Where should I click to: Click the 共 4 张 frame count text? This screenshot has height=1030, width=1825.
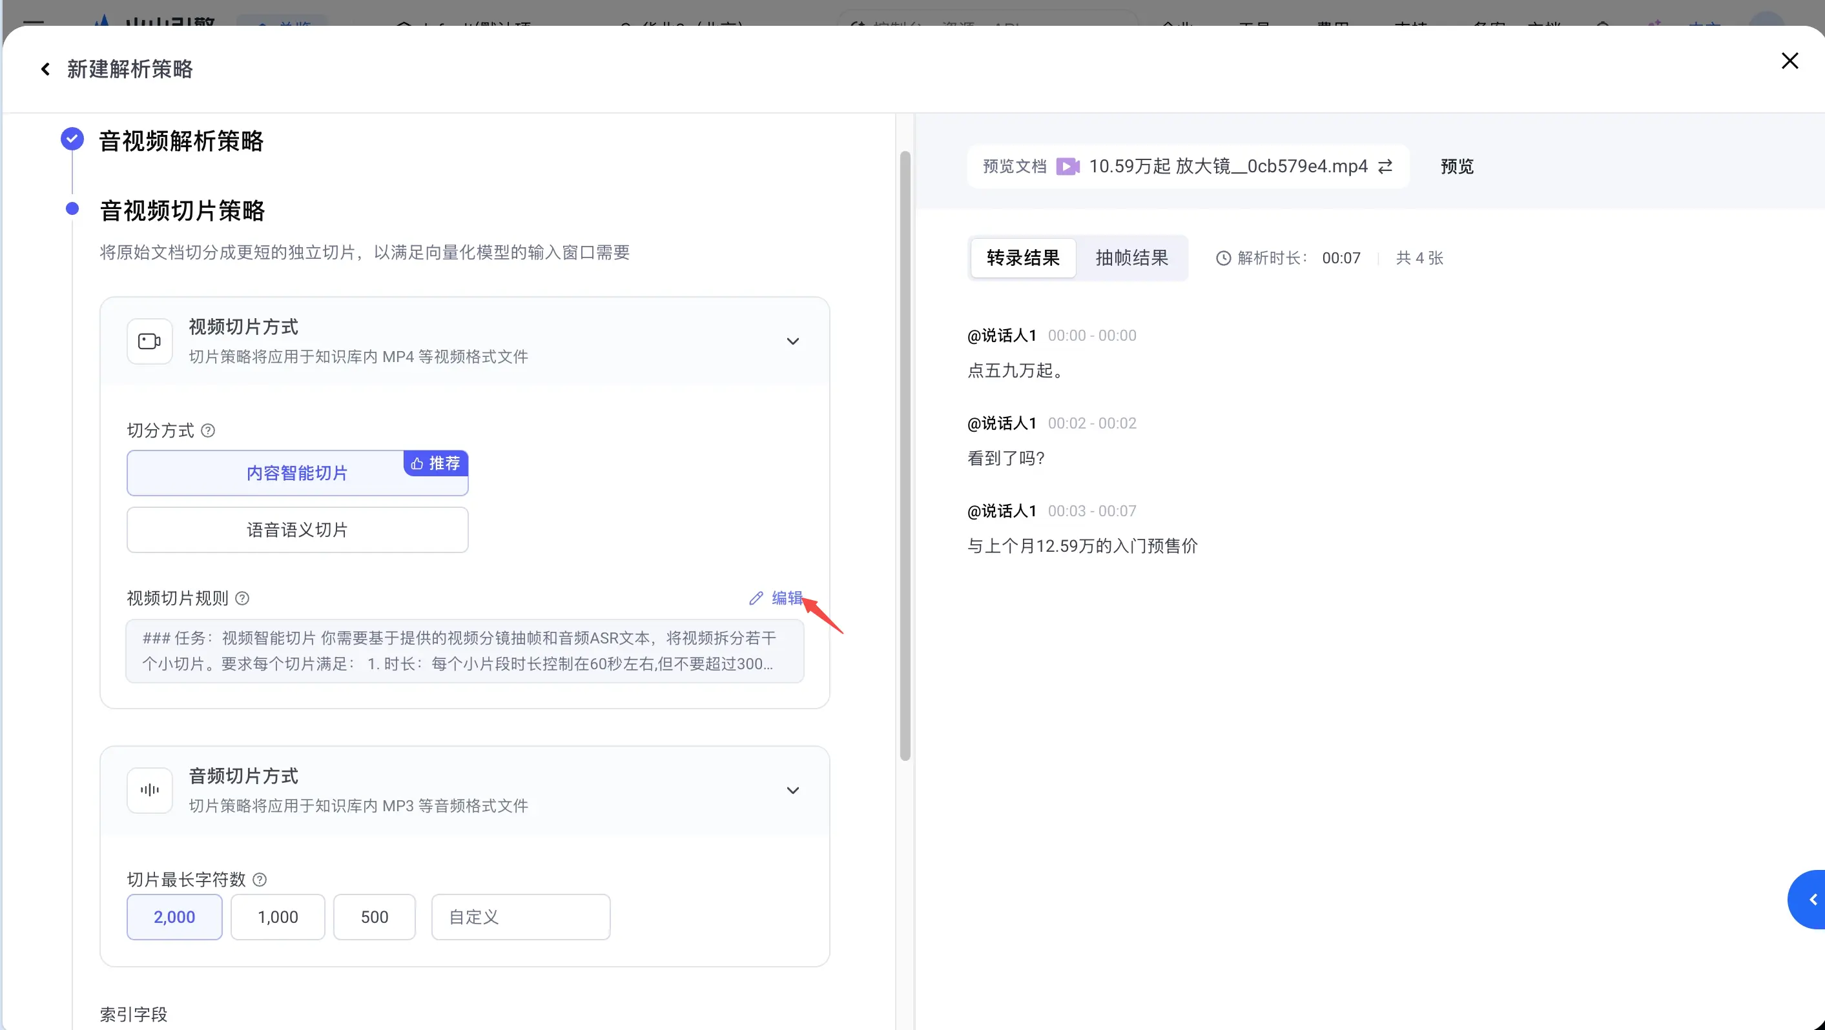(x=1419, y=258)
